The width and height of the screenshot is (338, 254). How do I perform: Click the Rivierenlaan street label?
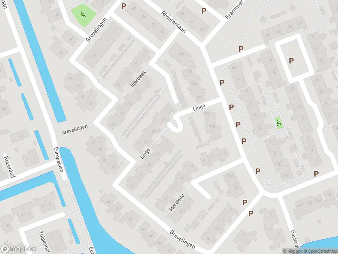173,22
